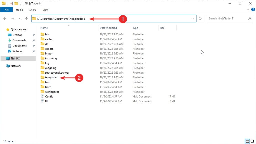Expand the address bar history dropdown

[x=193, y=19]
